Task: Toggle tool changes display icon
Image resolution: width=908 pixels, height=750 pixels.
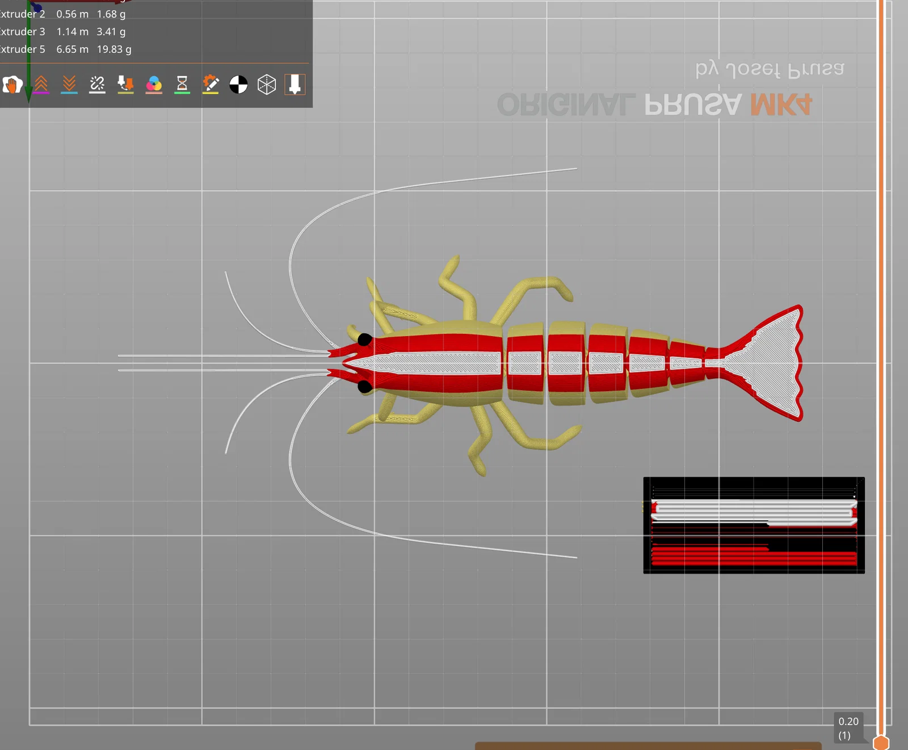Action: [125, 85]
